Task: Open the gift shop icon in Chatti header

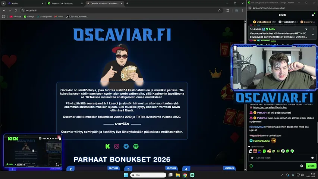Action: [313, 15]
